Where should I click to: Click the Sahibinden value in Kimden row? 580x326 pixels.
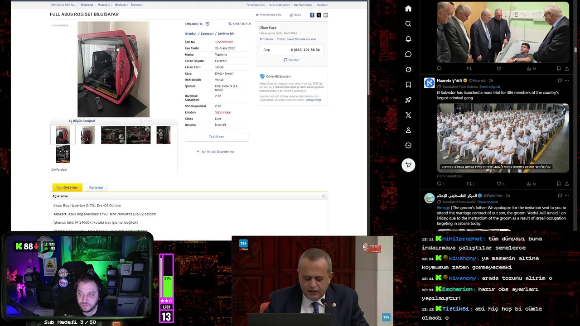point(222,112)
